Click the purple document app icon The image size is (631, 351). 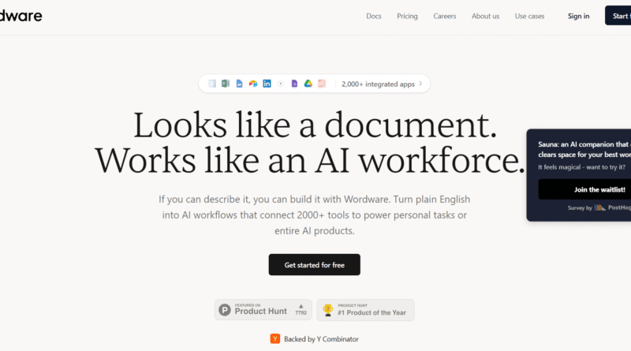pos(294,84)
